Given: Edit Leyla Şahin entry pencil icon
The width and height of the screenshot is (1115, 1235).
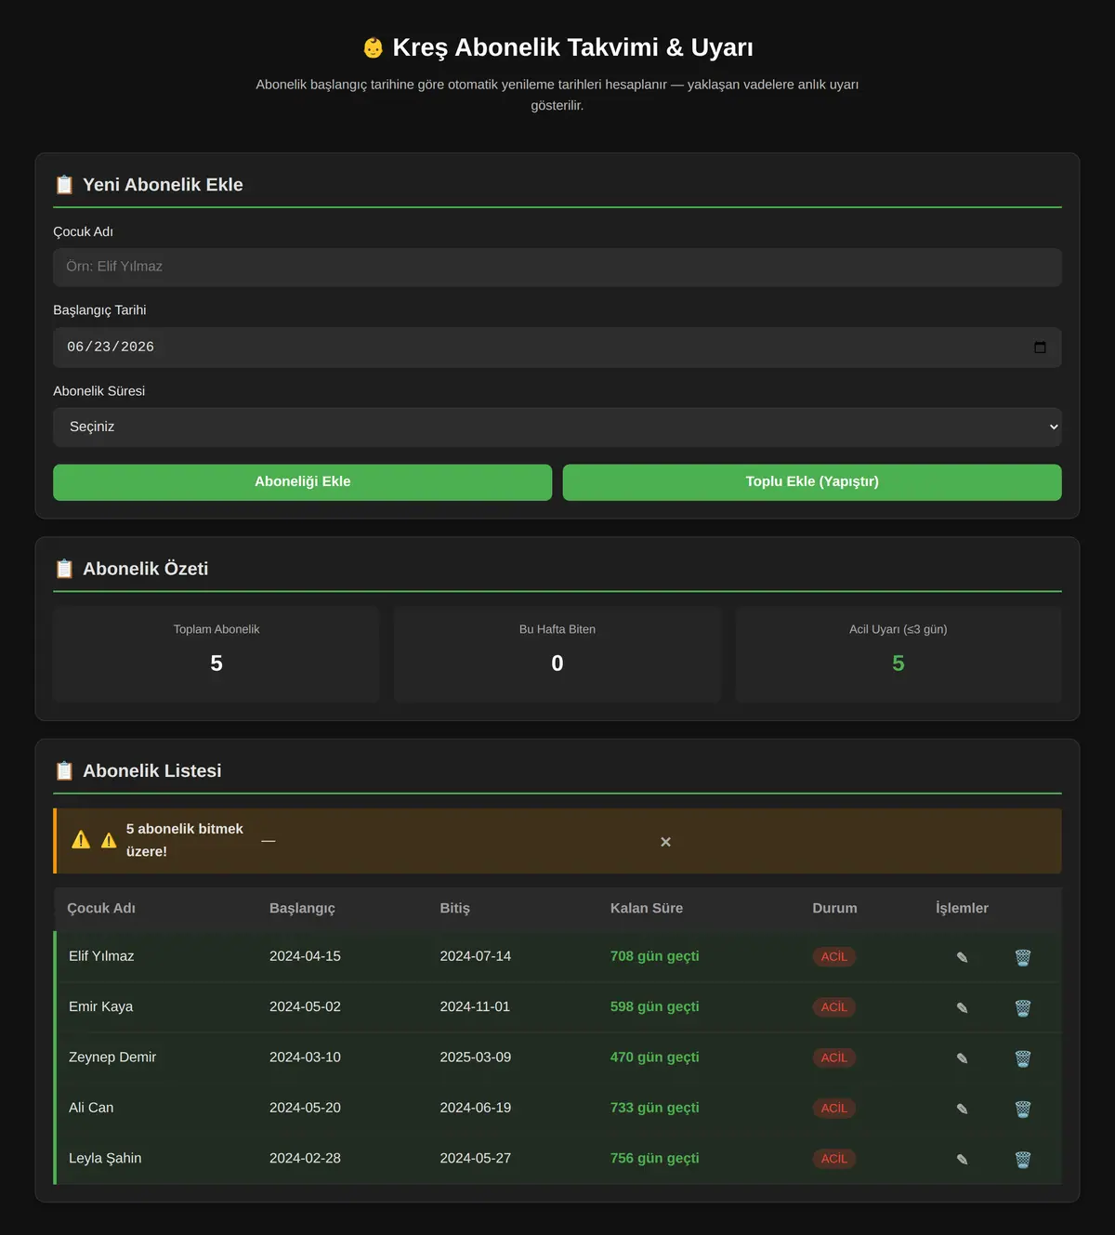Looking at the screenshot, I should click(962, 1159).
